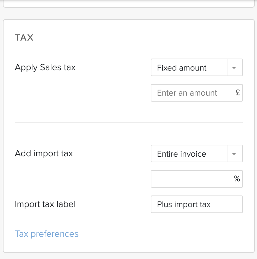Click the pound currency symbol
Image resolution: width=257 pixels, height=259 pixels.
point(238,93)
